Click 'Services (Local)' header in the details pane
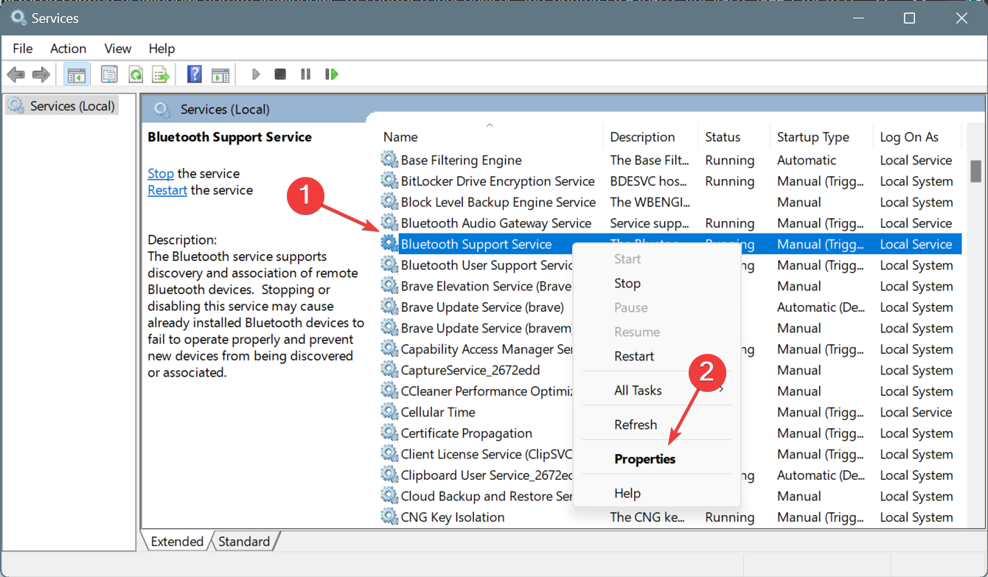Image resolution: width=988 pixels, height=577 pixels. coord(225,109)
